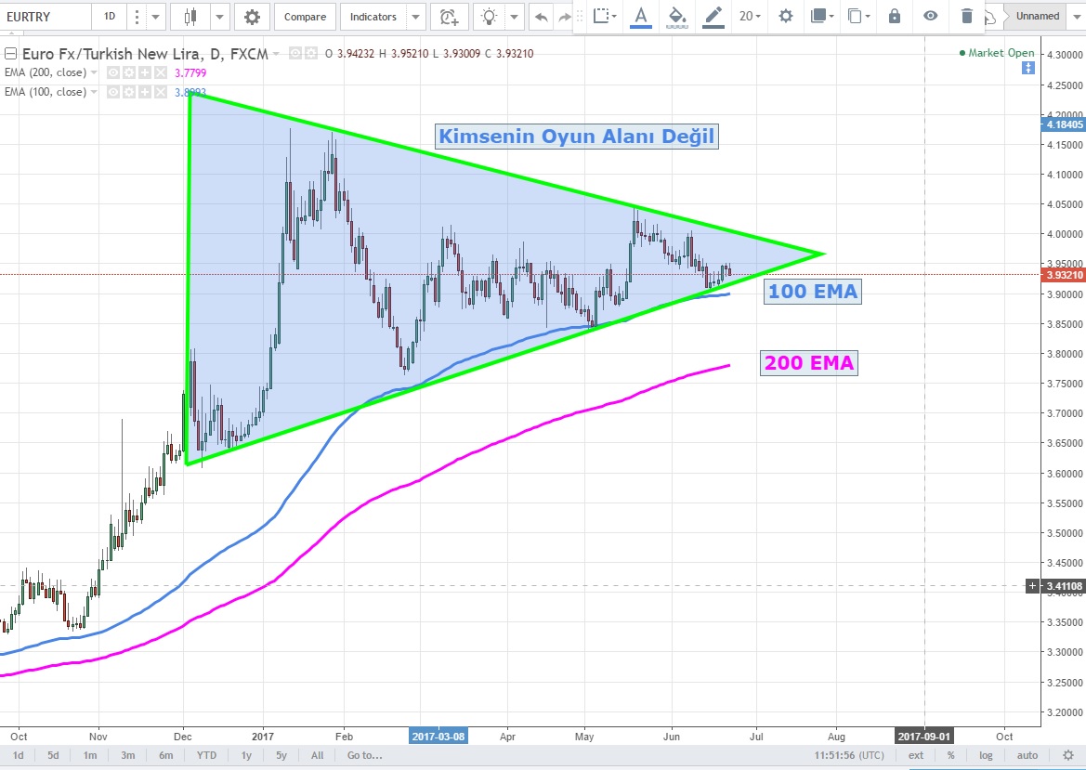Click the undo arrow
This screenshot has width=1086, height=770.
click(541, 17)
